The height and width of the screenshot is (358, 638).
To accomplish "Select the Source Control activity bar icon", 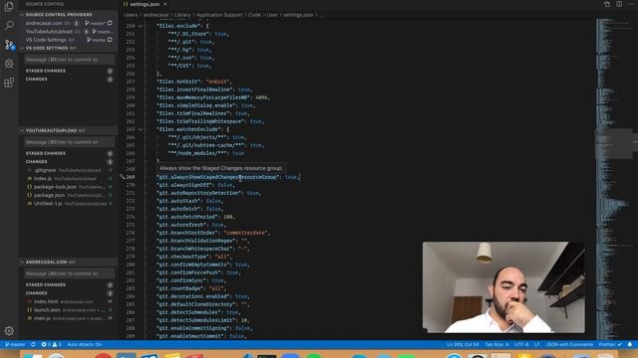I will tap(9, 44).
